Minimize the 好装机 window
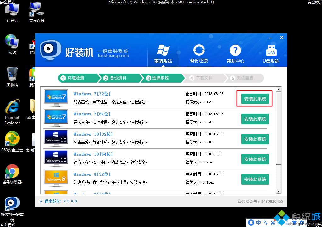This screenshot has width=322, height=227. coord(271,38)
